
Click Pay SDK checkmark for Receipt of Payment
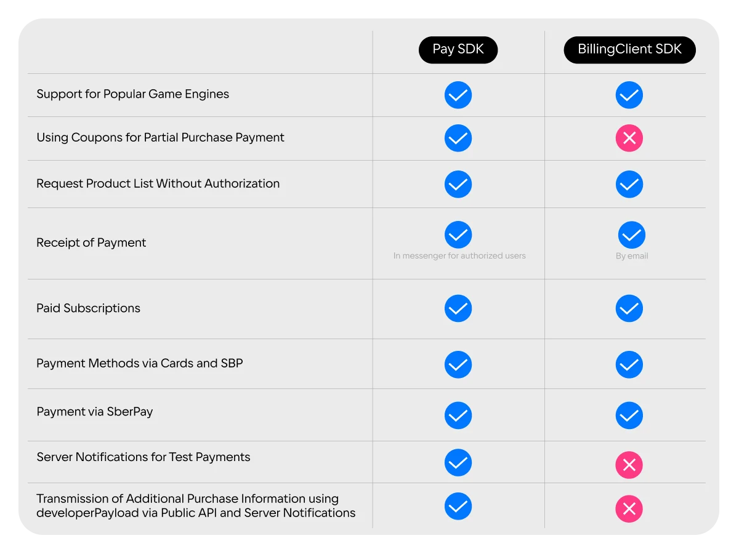point(458,235)
